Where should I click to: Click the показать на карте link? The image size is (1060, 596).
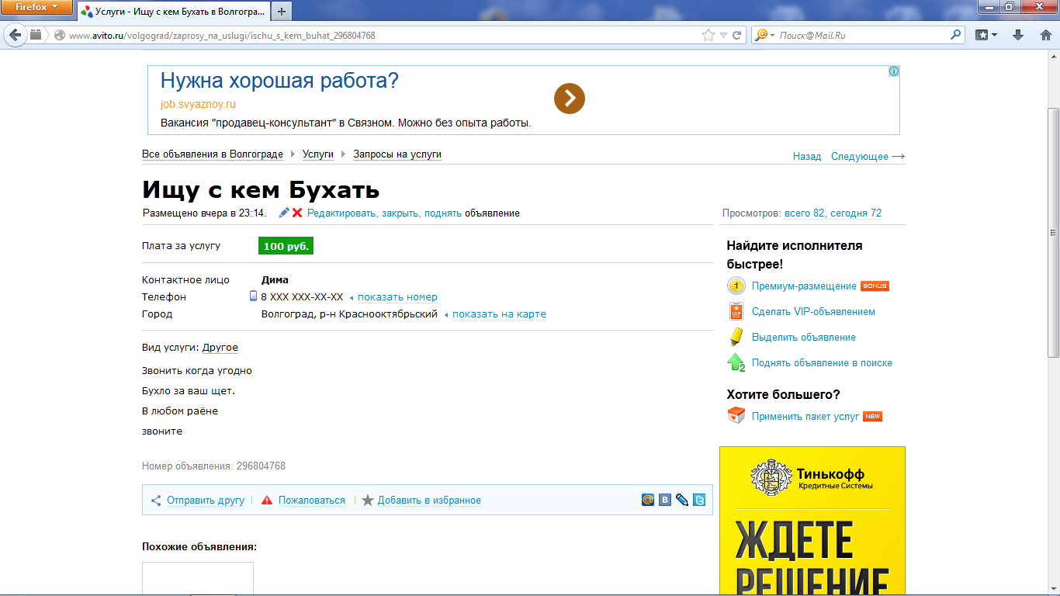click(x=499, y=314)
